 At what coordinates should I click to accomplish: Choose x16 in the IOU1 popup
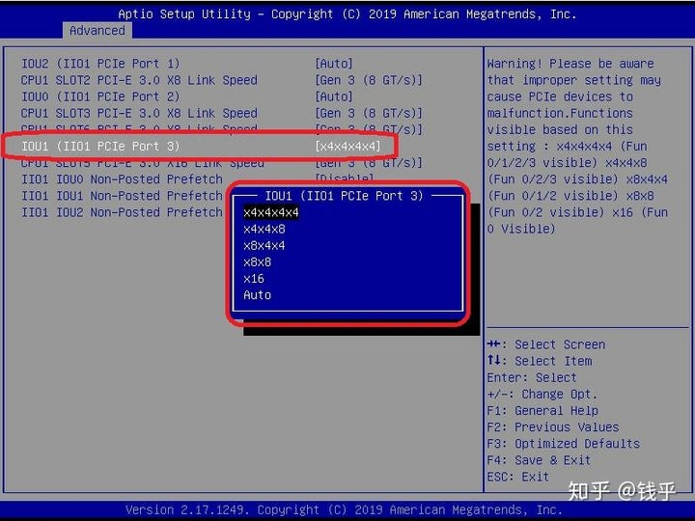[x=254, y=278]
